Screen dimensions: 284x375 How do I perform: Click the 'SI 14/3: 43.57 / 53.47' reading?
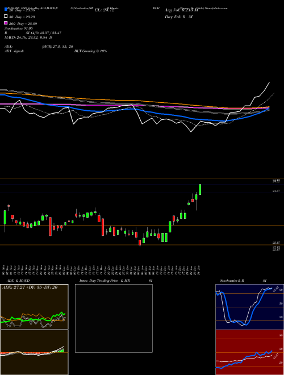44,33
